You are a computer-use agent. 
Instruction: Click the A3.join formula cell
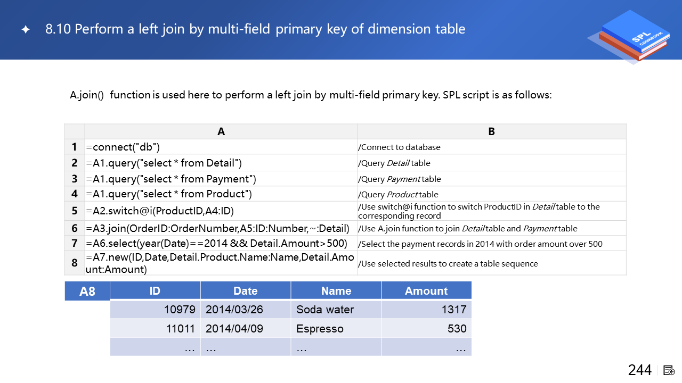pos(221,228)
